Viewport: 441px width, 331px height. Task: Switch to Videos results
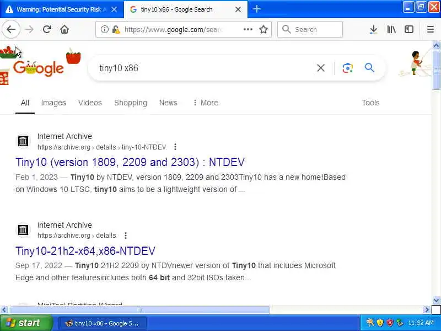90,103
